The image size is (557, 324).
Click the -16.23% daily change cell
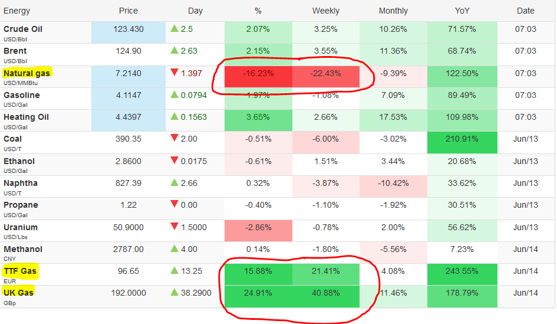258,77
